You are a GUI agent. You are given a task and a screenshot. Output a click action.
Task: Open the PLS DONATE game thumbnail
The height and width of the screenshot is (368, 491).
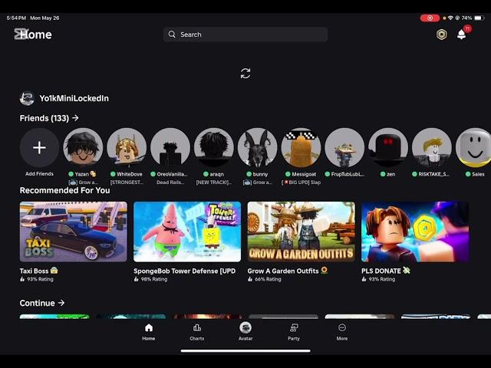415,232
